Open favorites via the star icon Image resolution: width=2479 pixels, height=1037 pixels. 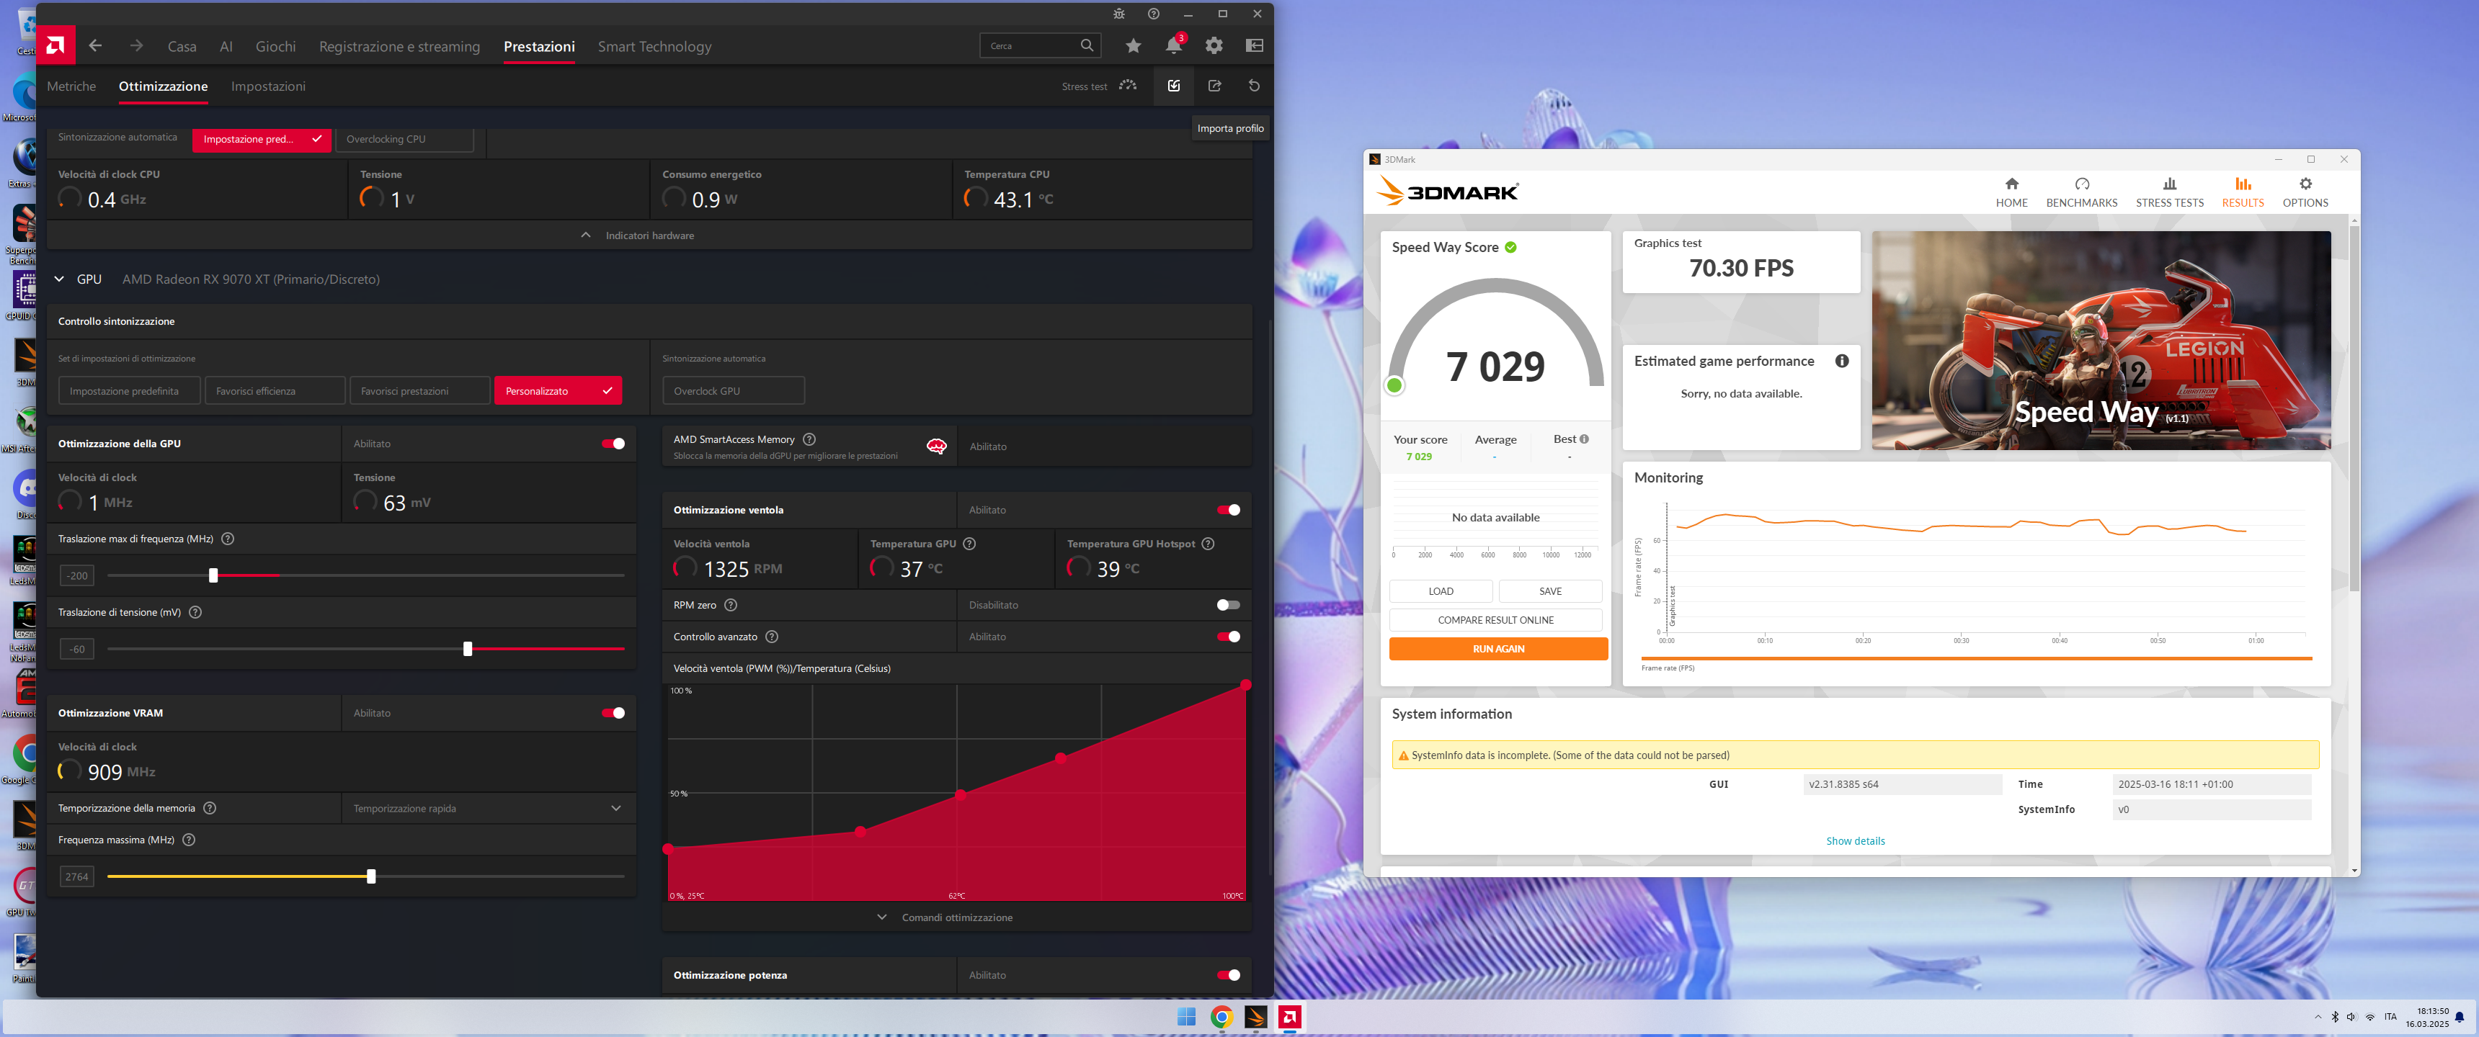tap(1133, 45)
